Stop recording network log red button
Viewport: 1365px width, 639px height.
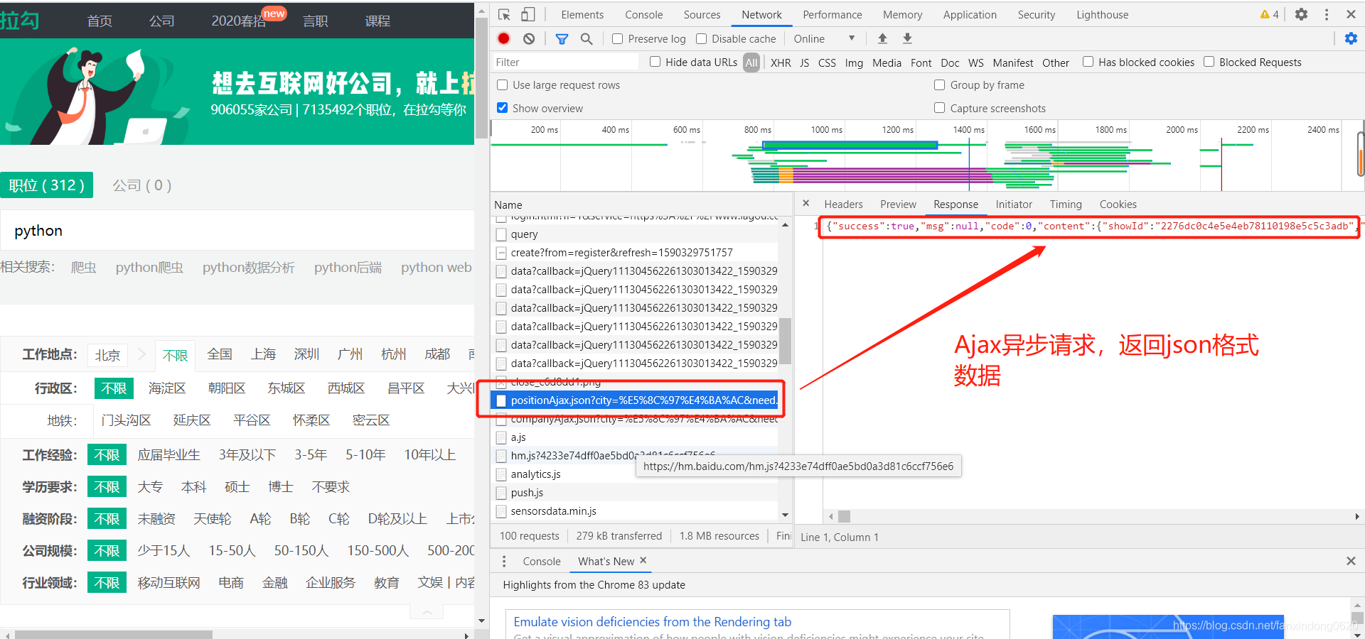click(504, 39)
